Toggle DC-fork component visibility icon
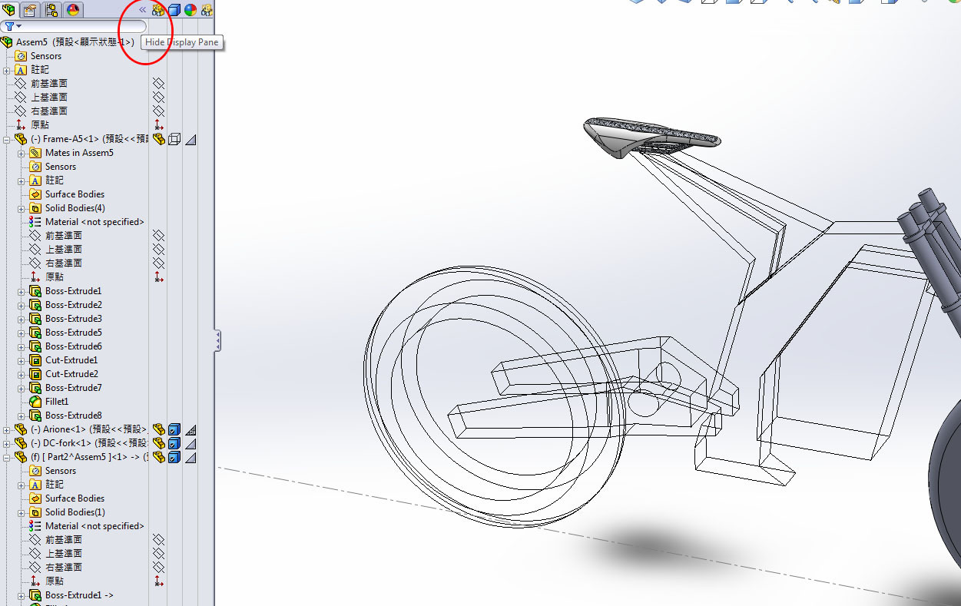Viewport: 961px width, 606px height. (x=158, y=443)
